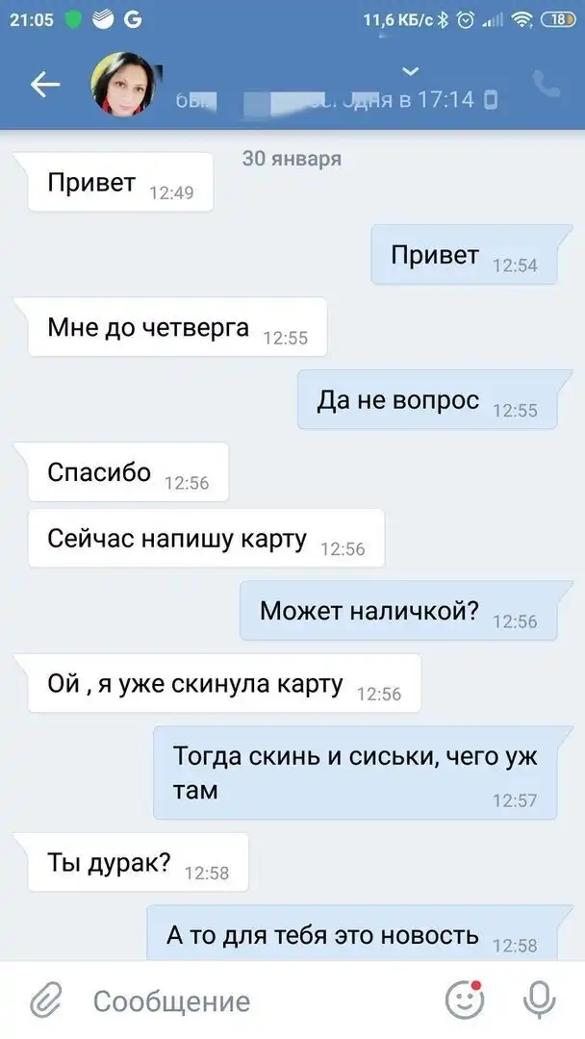Image resolution: width=585 pixels, height=1039 pixels.
Task: Open the emoji sticker picker
Action: click(465, 1000)
